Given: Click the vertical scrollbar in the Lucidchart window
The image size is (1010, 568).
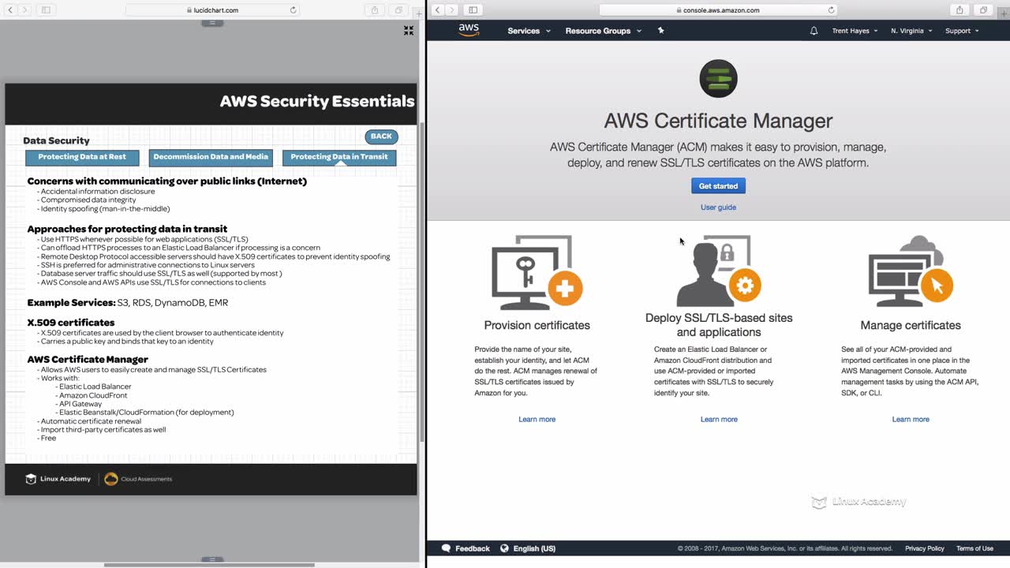Looking at the screenshot, I should tap(422, 282).
